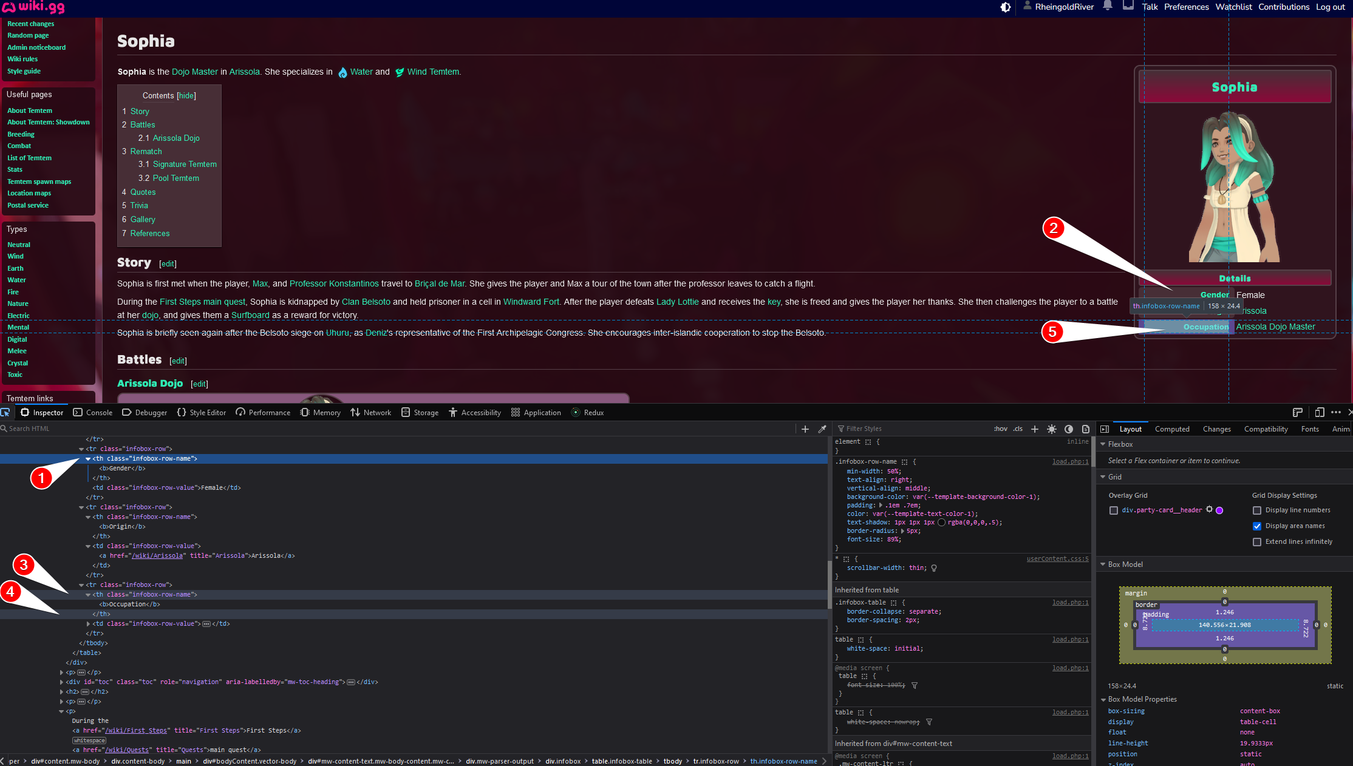1353x766 pixels.
Task: Open the Professor Konstantinos link
Action: [334, 284]
